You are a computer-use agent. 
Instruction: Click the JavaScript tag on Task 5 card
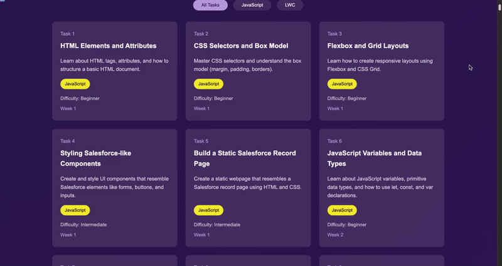pos(208,210)
